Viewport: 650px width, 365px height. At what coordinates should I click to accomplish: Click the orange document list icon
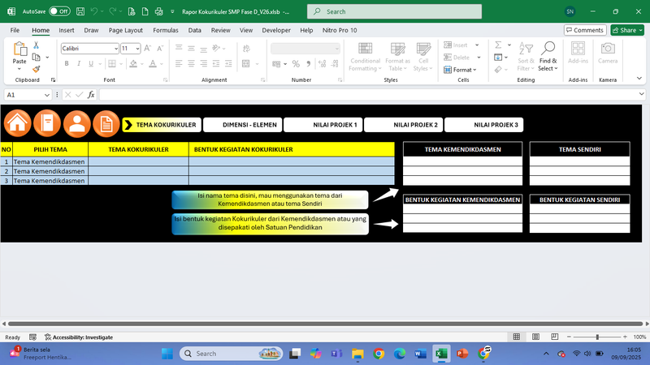pyautogui.click(x=106, y=123)
